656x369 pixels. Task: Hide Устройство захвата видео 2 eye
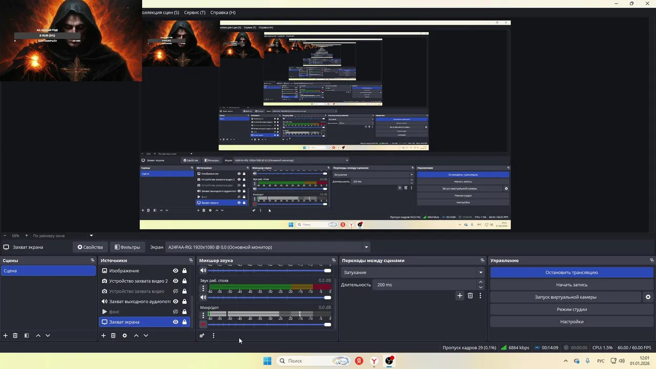tap(175, 281)
